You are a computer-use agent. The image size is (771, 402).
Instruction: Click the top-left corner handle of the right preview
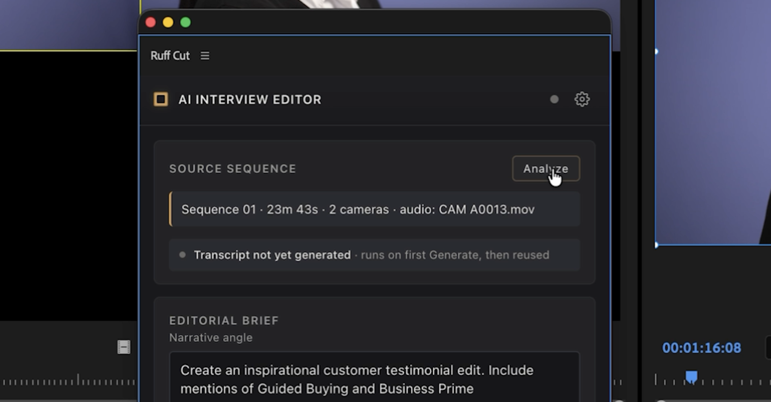coord(656,51)
